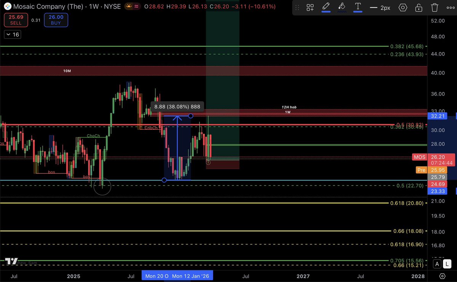The image size is (457, 282).
Task: Toggle the lock drawing padlock icon
Action: tap(419, 8)
